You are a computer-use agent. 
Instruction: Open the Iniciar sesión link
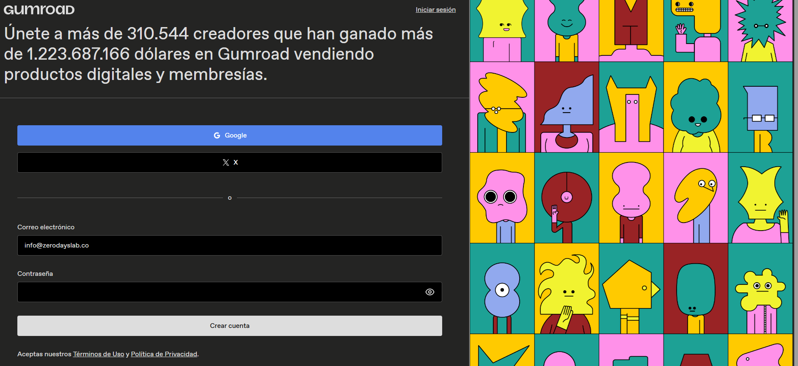pyautogui.click(x=435, y=10)
